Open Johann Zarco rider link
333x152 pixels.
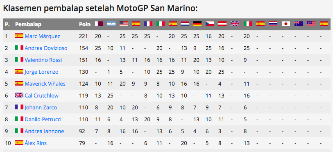(x=41, y=108)
